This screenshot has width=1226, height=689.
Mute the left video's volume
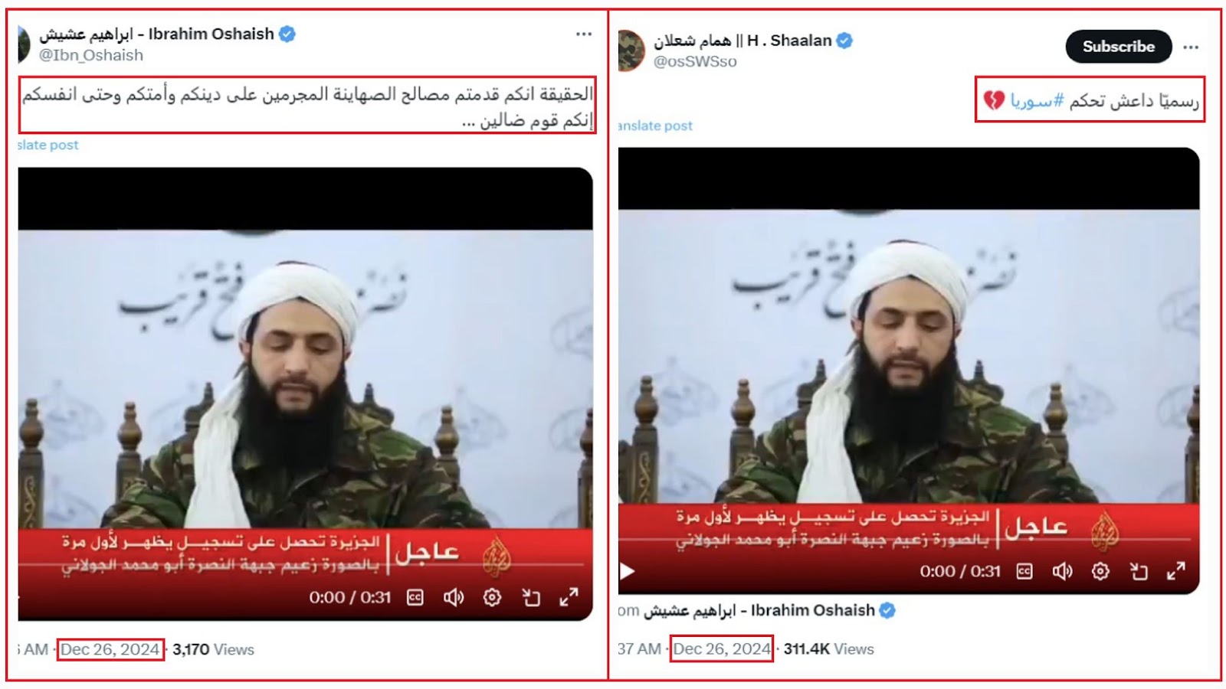pos(454,597)
